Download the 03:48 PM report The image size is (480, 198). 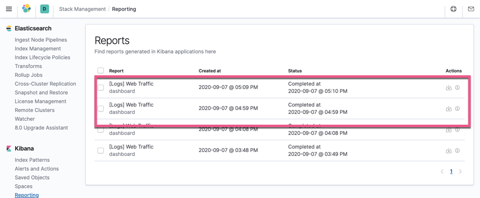coord(449,151)
